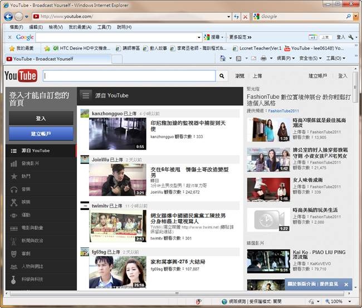This screenshot has height=308, width=362.
Task: Close the blue feedback banner
Action: tap(346, 285)
